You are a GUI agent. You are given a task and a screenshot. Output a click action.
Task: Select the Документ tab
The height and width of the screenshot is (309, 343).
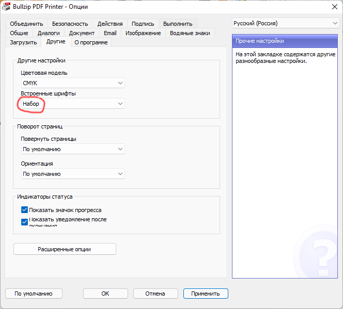pyautogui.click(x=82, y=33)
